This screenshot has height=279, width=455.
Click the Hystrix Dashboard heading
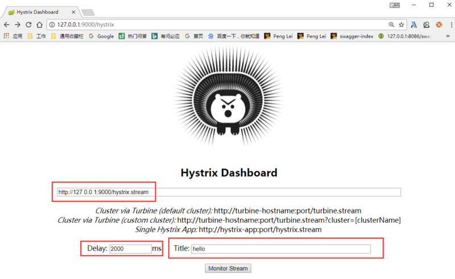229,173
